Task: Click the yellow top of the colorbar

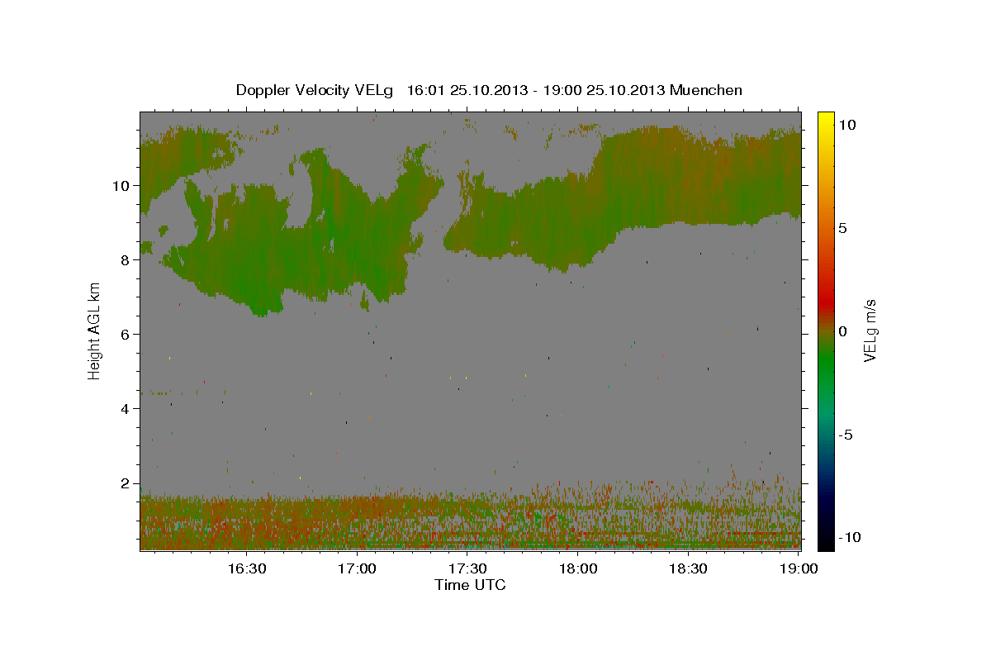Action: [x=826, y=120]
